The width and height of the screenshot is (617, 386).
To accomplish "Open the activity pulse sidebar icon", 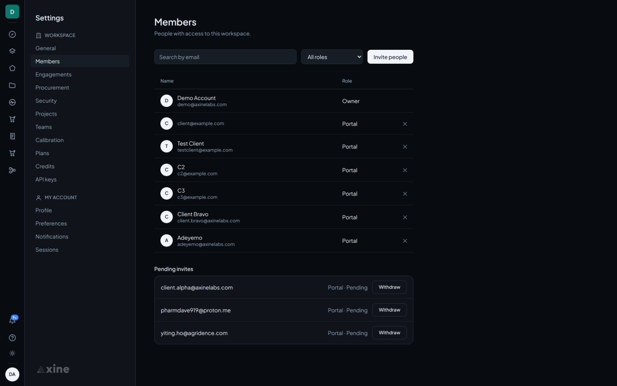I will tap(12, 102).
